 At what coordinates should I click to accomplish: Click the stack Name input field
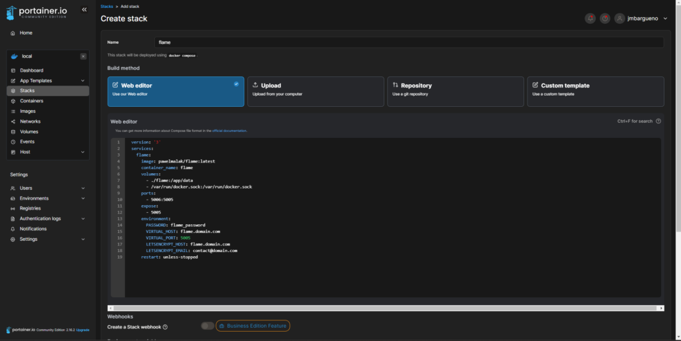pyautogui.click(x=409, y=42)
